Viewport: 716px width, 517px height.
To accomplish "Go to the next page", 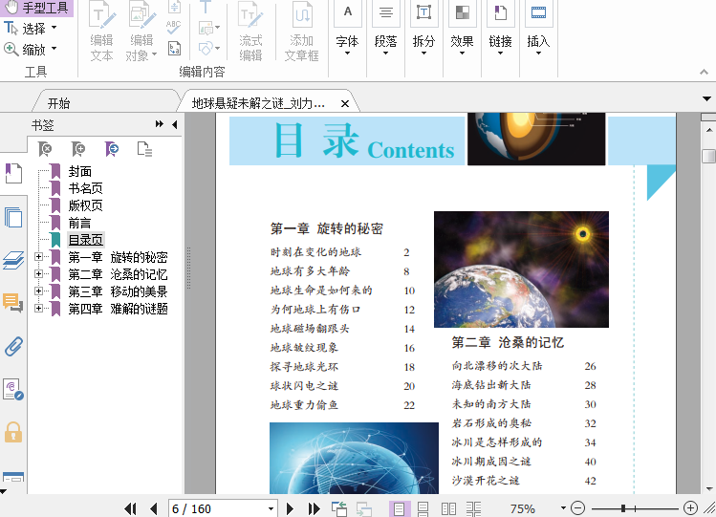I will tap(290, 508).
